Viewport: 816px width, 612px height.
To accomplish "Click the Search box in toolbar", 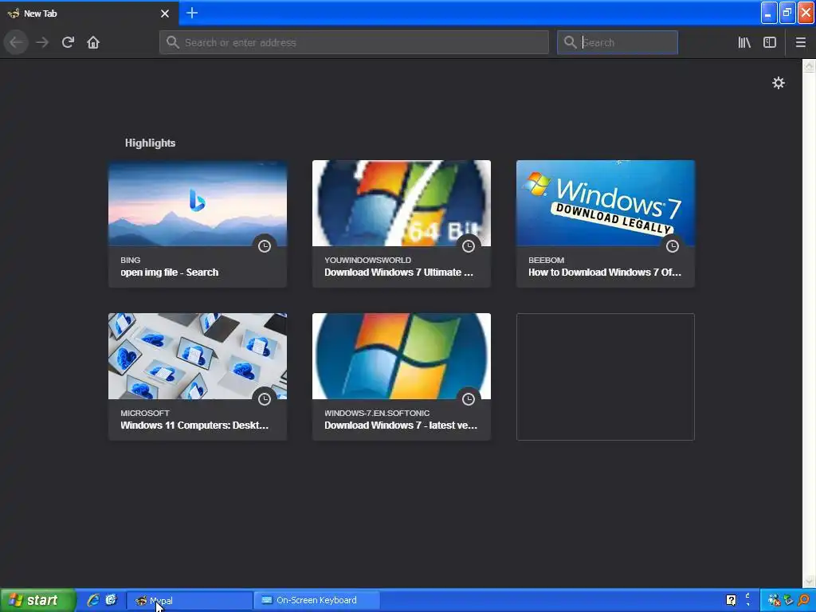I will coord(618,42).
